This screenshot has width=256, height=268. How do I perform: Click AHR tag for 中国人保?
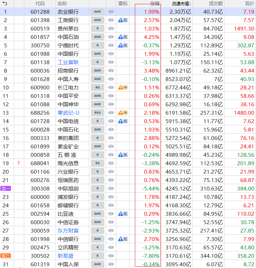[x=98, y=264]
